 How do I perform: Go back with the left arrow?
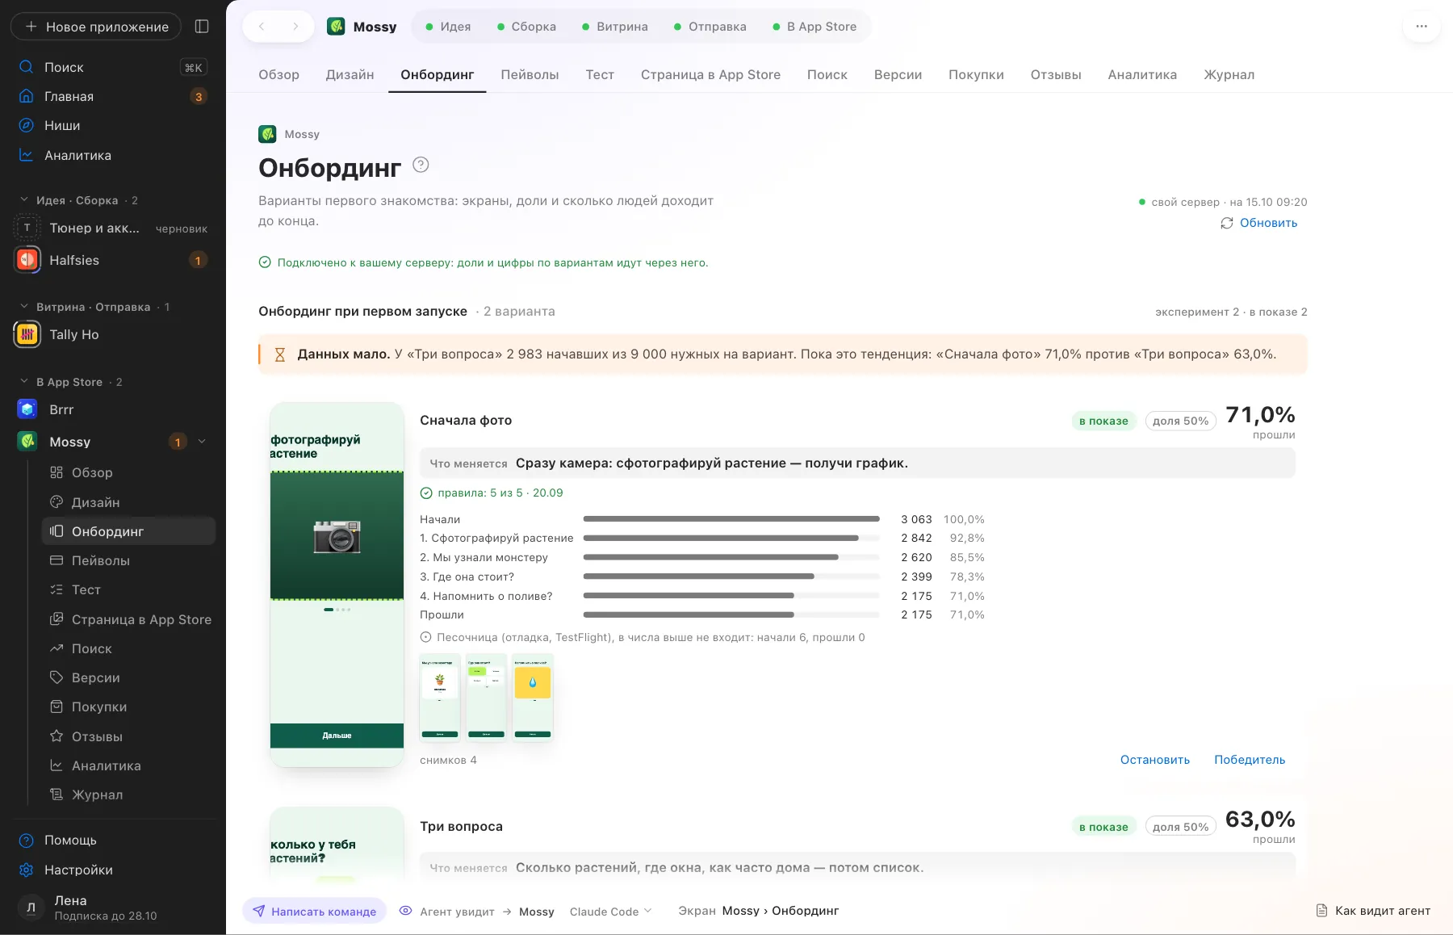click(x=262, y=27)
